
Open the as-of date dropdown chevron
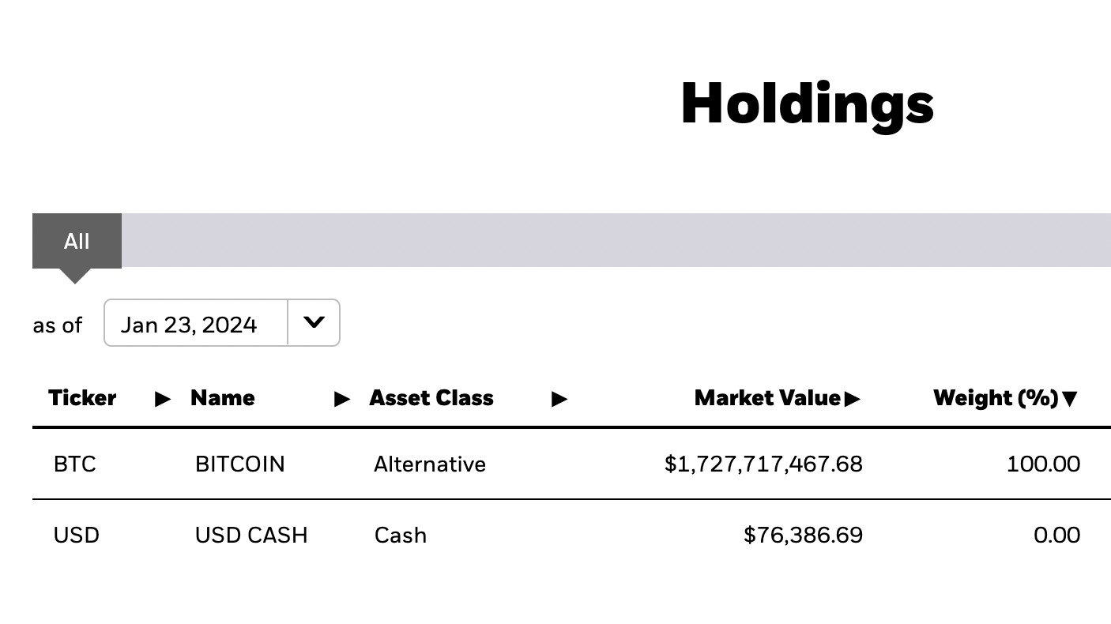pos(314,322)
